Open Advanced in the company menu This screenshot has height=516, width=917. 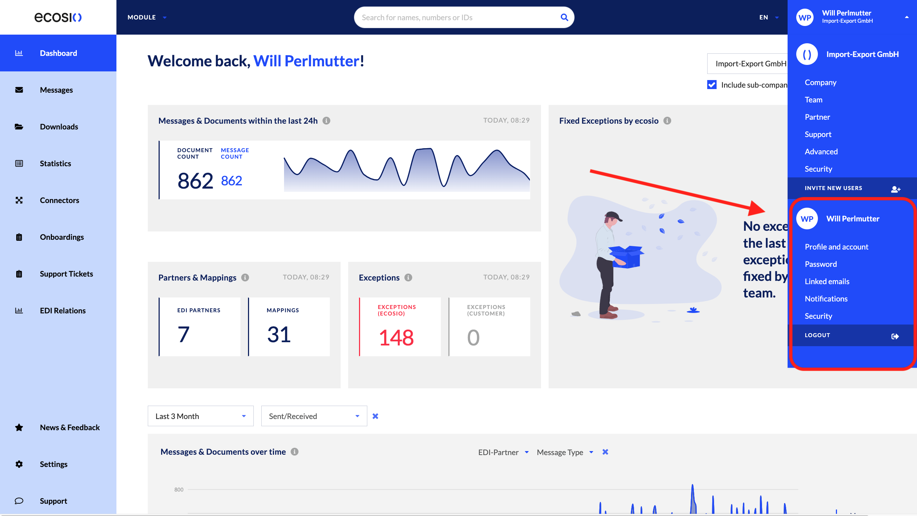tap(821, 151)
